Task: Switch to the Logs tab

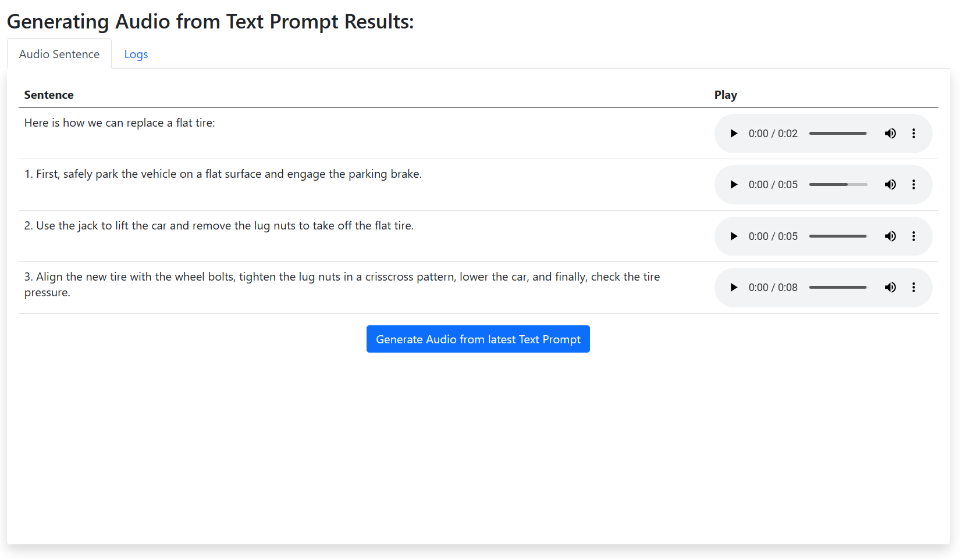Action: point(136,54)
